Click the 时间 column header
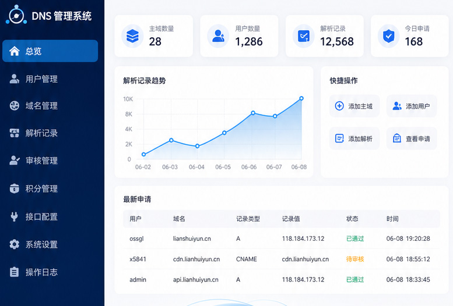 (x=392, y=219)
